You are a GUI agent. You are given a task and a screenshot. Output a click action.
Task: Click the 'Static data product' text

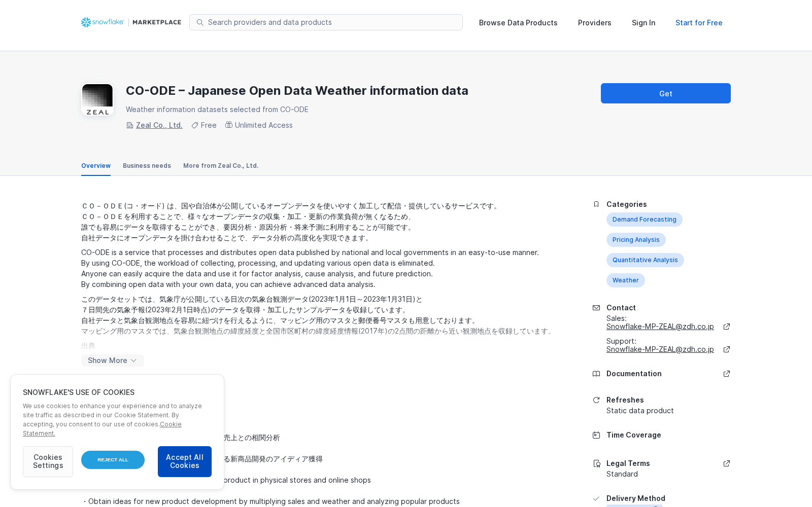640,411
